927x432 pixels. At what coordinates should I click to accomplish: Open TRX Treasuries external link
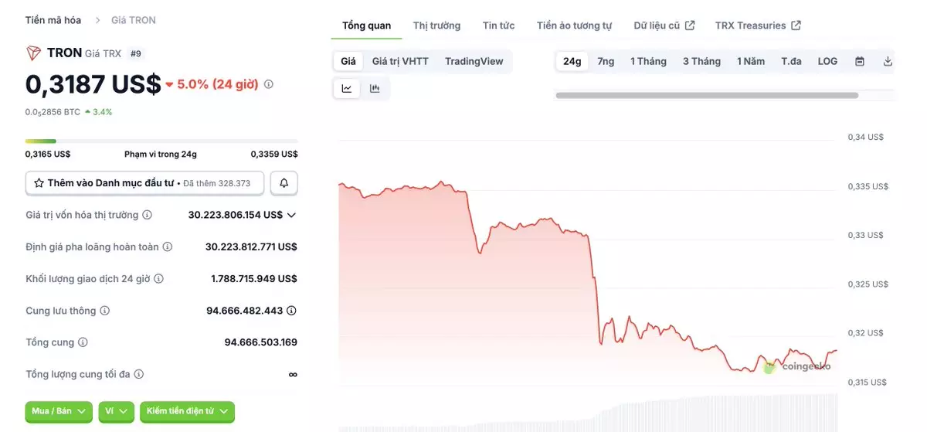point(757,26)
